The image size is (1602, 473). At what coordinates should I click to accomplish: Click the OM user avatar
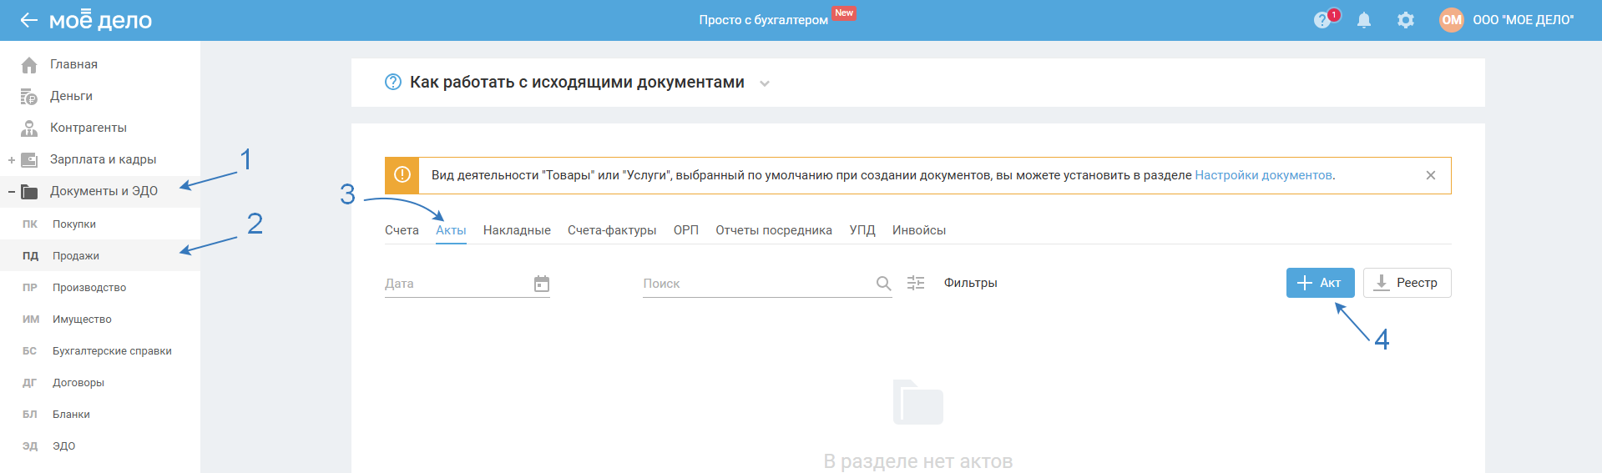1452,20
